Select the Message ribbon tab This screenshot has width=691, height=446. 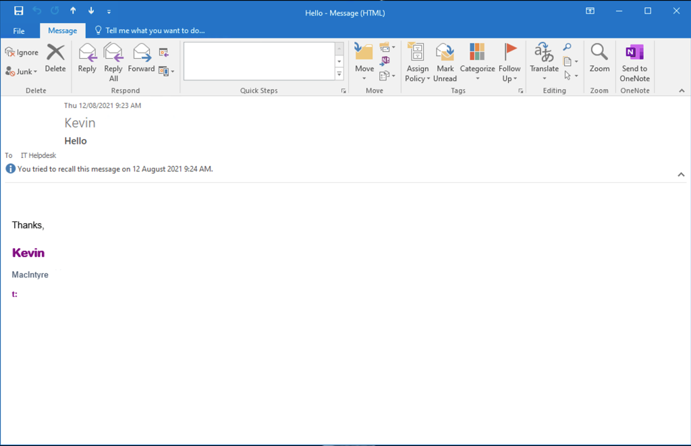62,31
